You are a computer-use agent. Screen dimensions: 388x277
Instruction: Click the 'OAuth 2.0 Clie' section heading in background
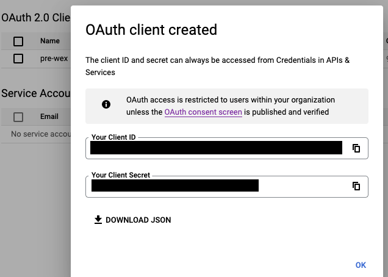(36, 18)
